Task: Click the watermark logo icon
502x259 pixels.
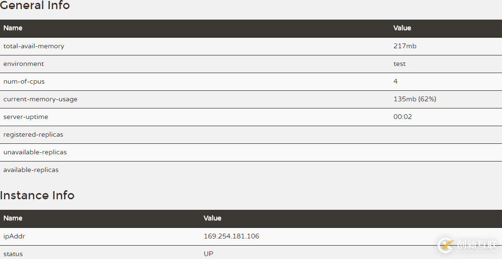Action: tap(446, 245)
